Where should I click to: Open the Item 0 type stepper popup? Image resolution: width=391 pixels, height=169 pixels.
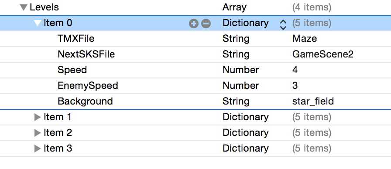tap(283, 25)
